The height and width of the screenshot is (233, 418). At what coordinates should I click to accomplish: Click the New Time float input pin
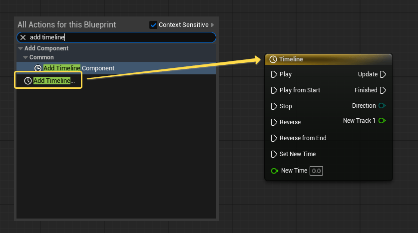click(x=274, y=171)
